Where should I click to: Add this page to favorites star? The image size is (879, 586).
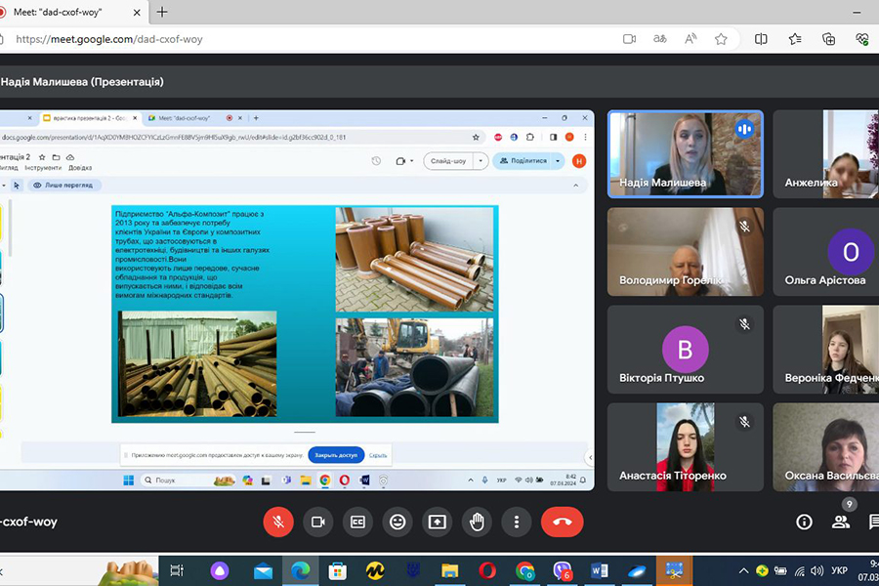coord(721,39)
